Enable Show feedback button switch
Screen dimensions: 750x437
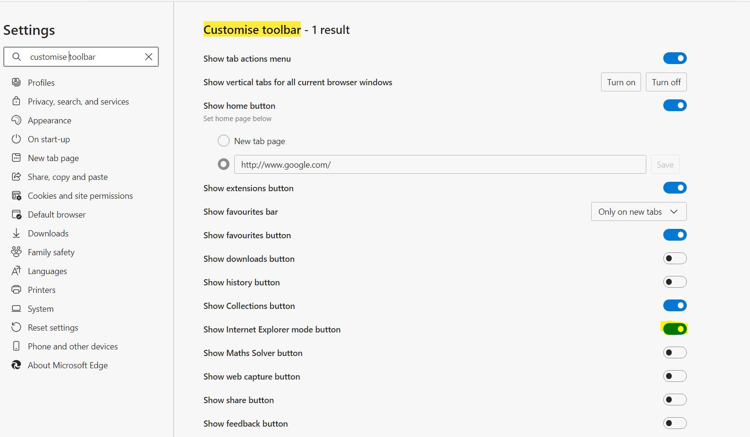coord(675,423)
